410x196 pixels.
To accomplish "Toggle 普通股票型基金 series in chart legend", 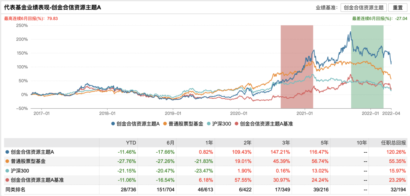I will 183,123.
